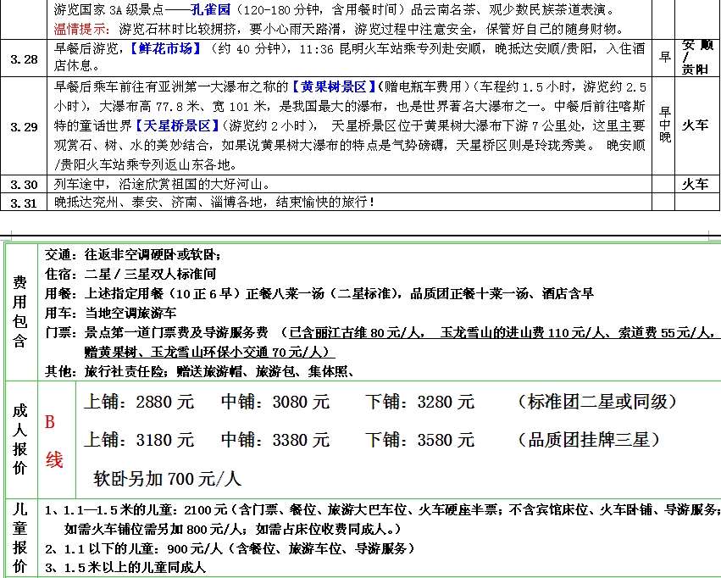Select the 3.28 date cell
Viewport: 721px width, 578px height.
[24, 58]
